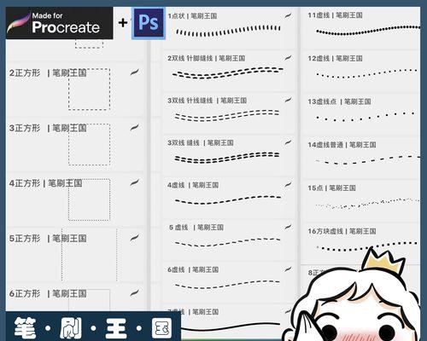Click the brush icon on the 6虚线 row
The image size is (427, 341).
tap(288, 269)
